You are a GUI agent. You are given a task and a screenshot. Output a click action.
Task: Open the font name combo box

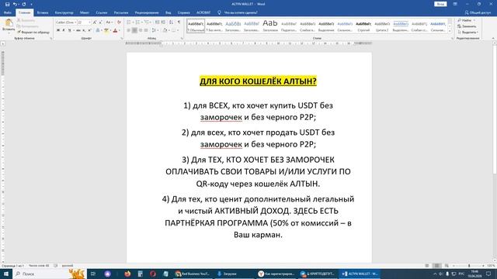[x=66, y=22]
